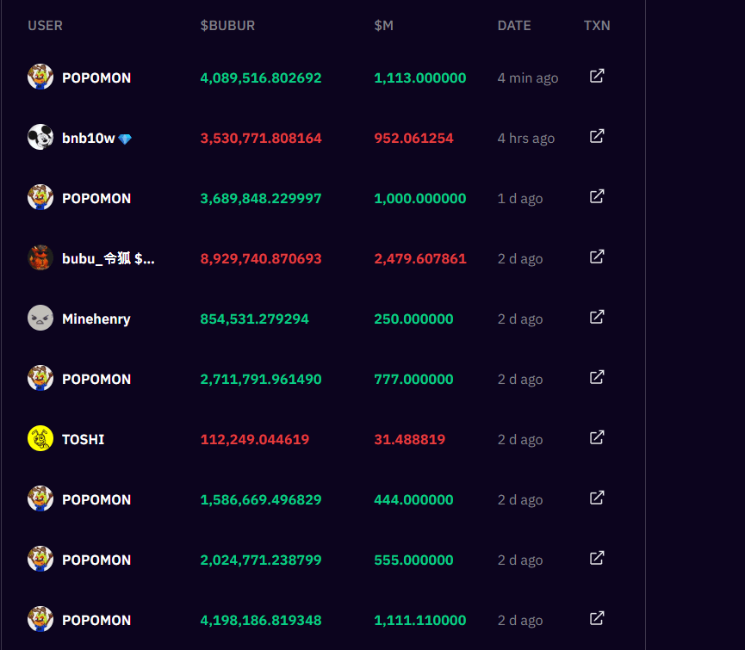Click the bnb10w username

[x=88, y=138]
